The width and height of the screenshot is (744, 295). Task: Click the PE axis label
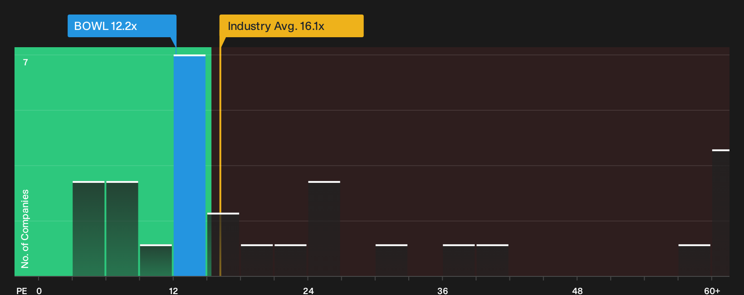point(22,291)
